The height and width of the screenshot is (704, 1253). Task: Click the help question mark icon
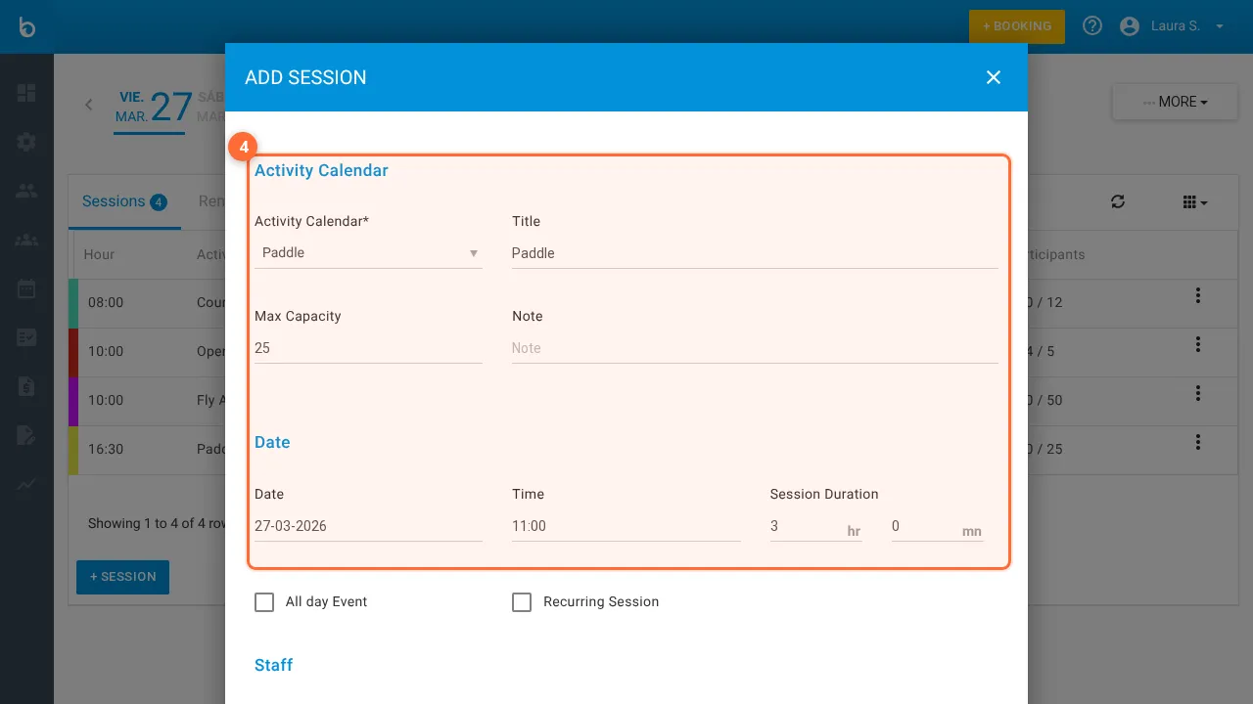1092,26
